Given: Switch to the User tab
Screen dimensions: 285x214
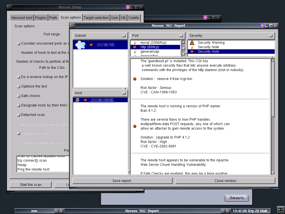Looking at the screenshot, I should click(115, 18).
